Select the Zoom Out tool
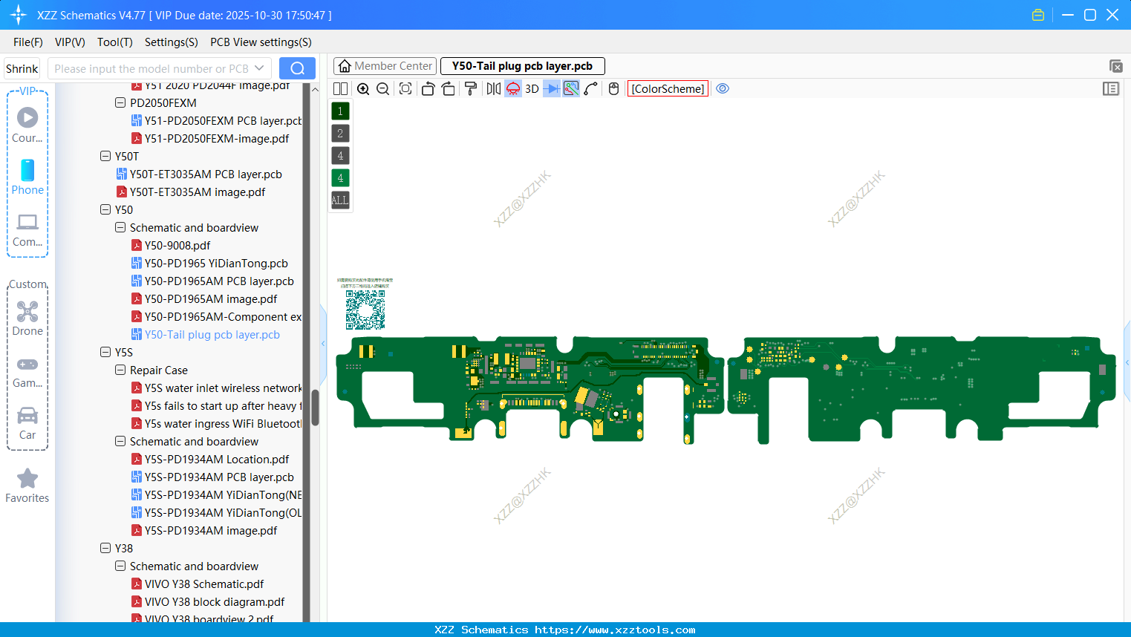The height and width of the screenshot is (637, 1131). pos(382,88)
